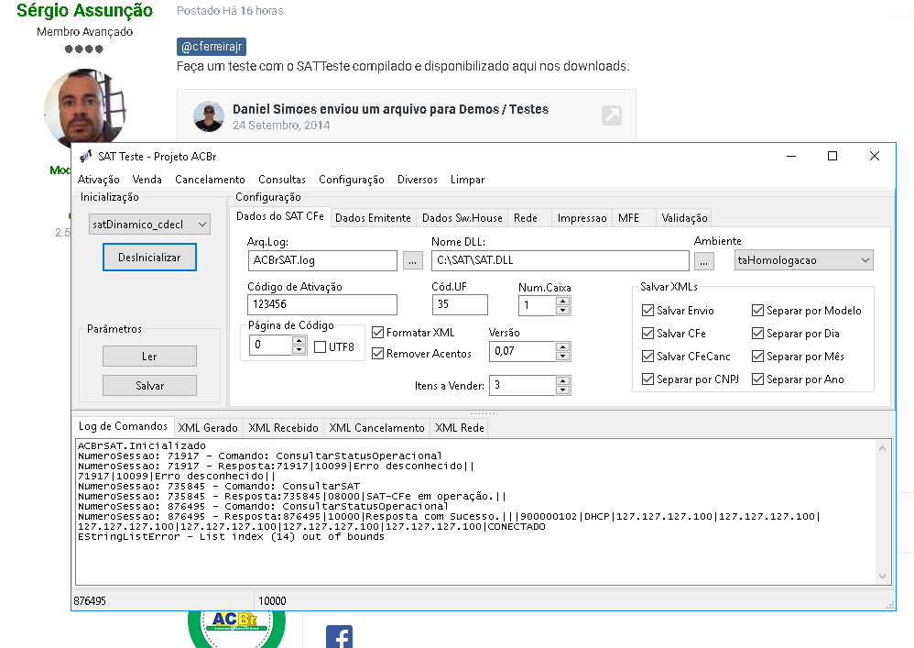
Task: Toggle Salvar CFeCanc checkbox
Action: pos(647,356)
